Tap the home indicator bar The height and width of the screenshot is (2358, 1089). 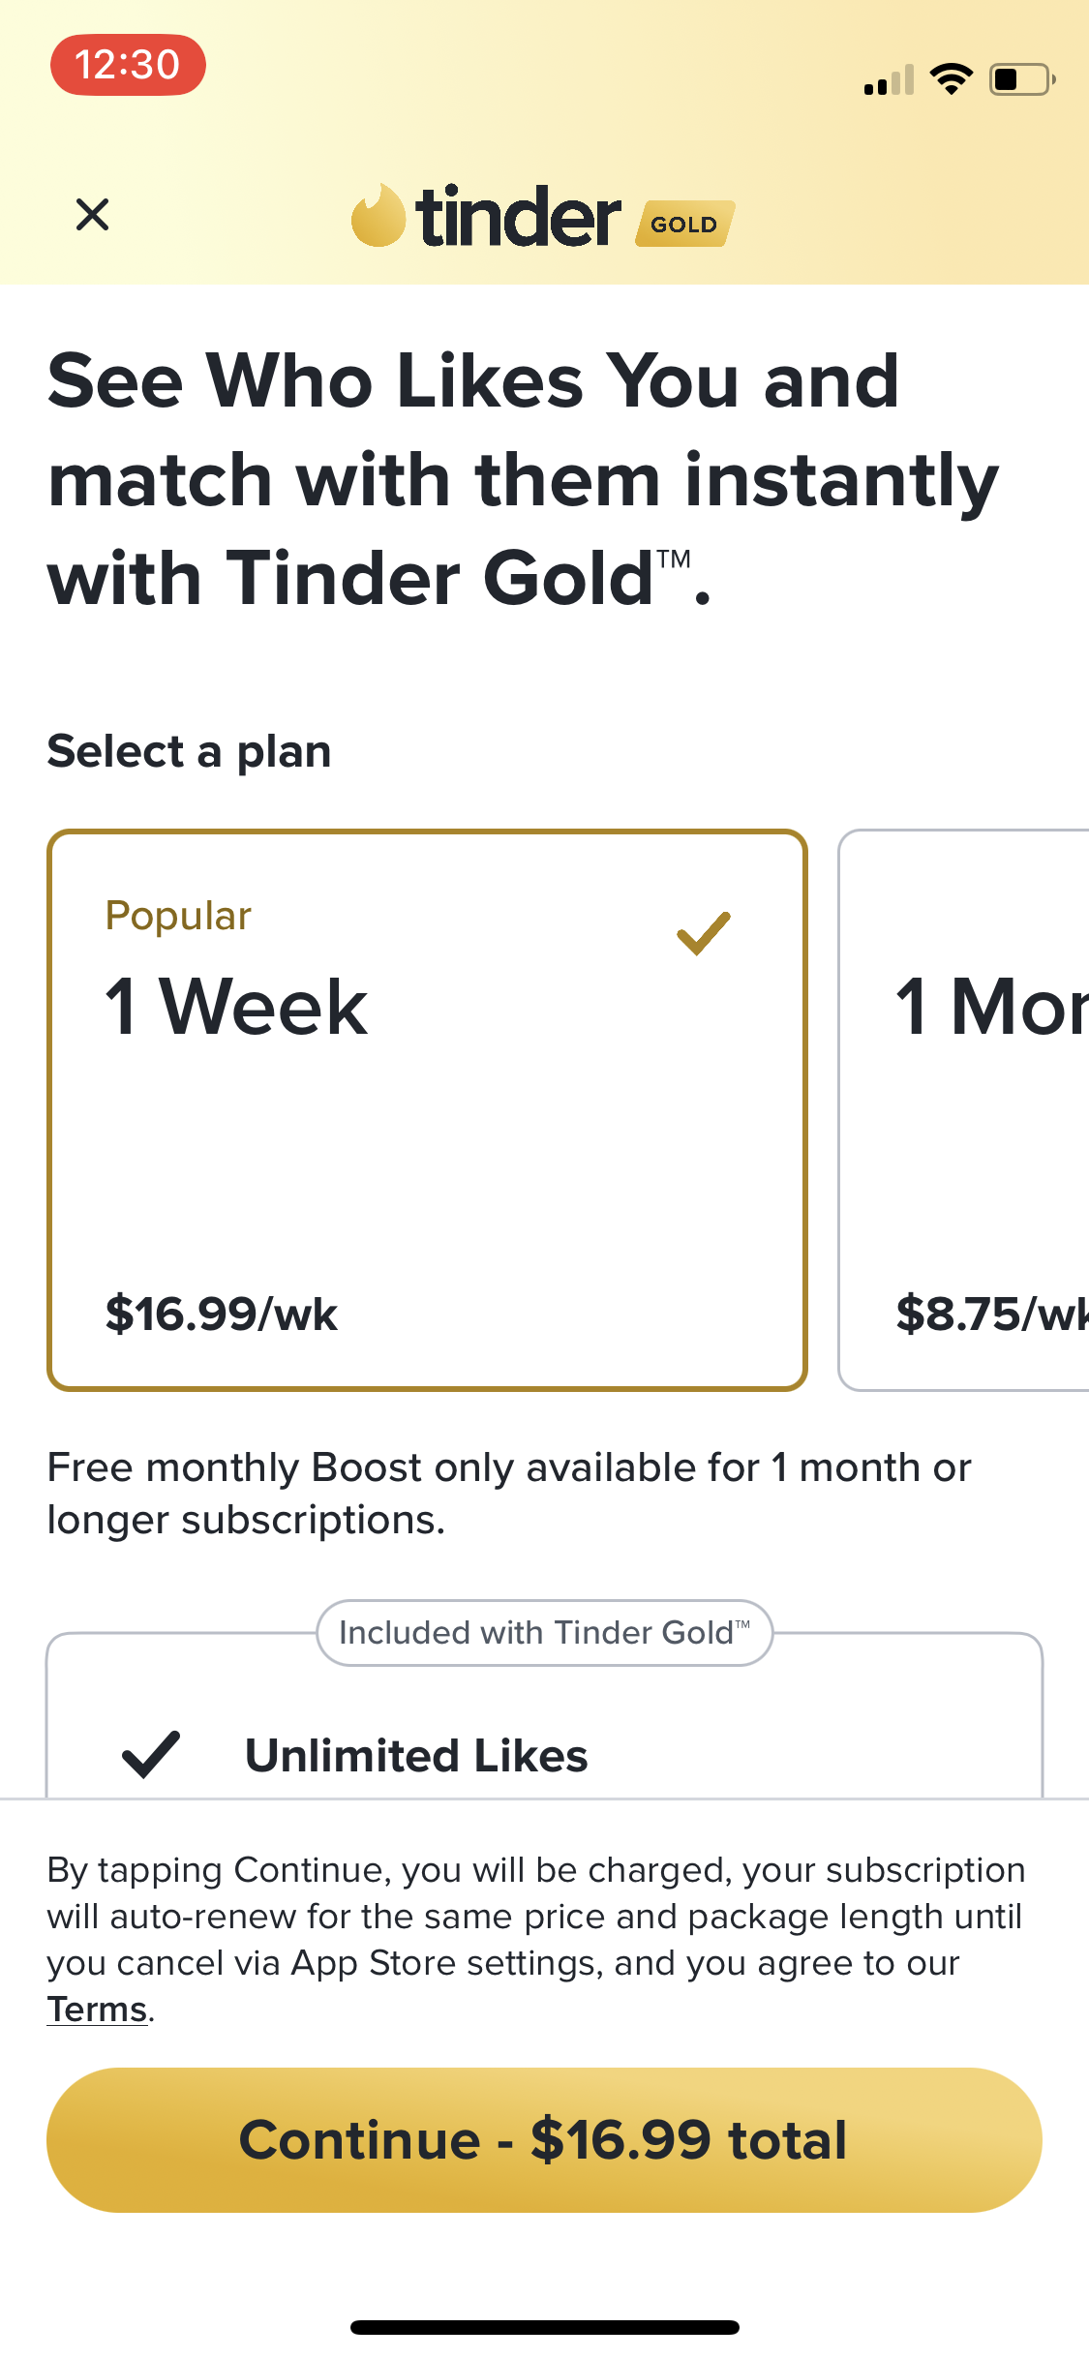[x=544, y=2327]
